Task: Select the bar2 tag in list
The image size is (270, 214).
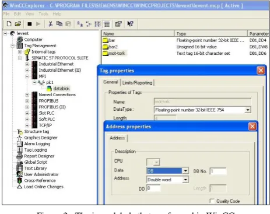Action: [x=113, y=47]
